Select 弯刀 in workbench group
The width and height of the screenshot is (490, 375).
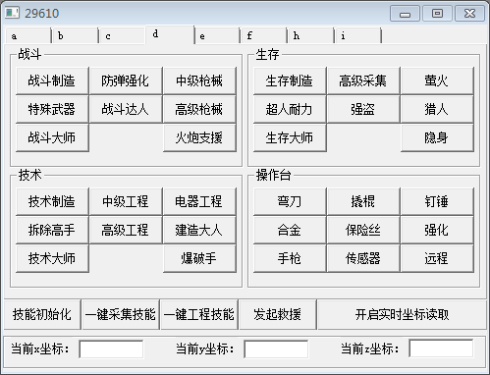290,201
